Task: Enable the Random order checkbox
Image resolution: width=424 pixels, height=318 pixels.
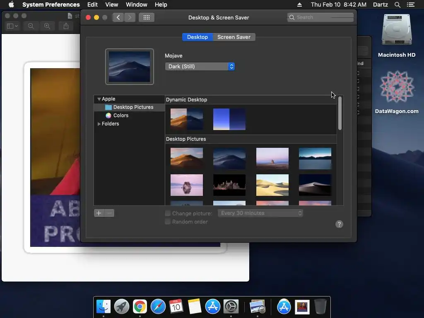Action: click(x=168, y=222)
